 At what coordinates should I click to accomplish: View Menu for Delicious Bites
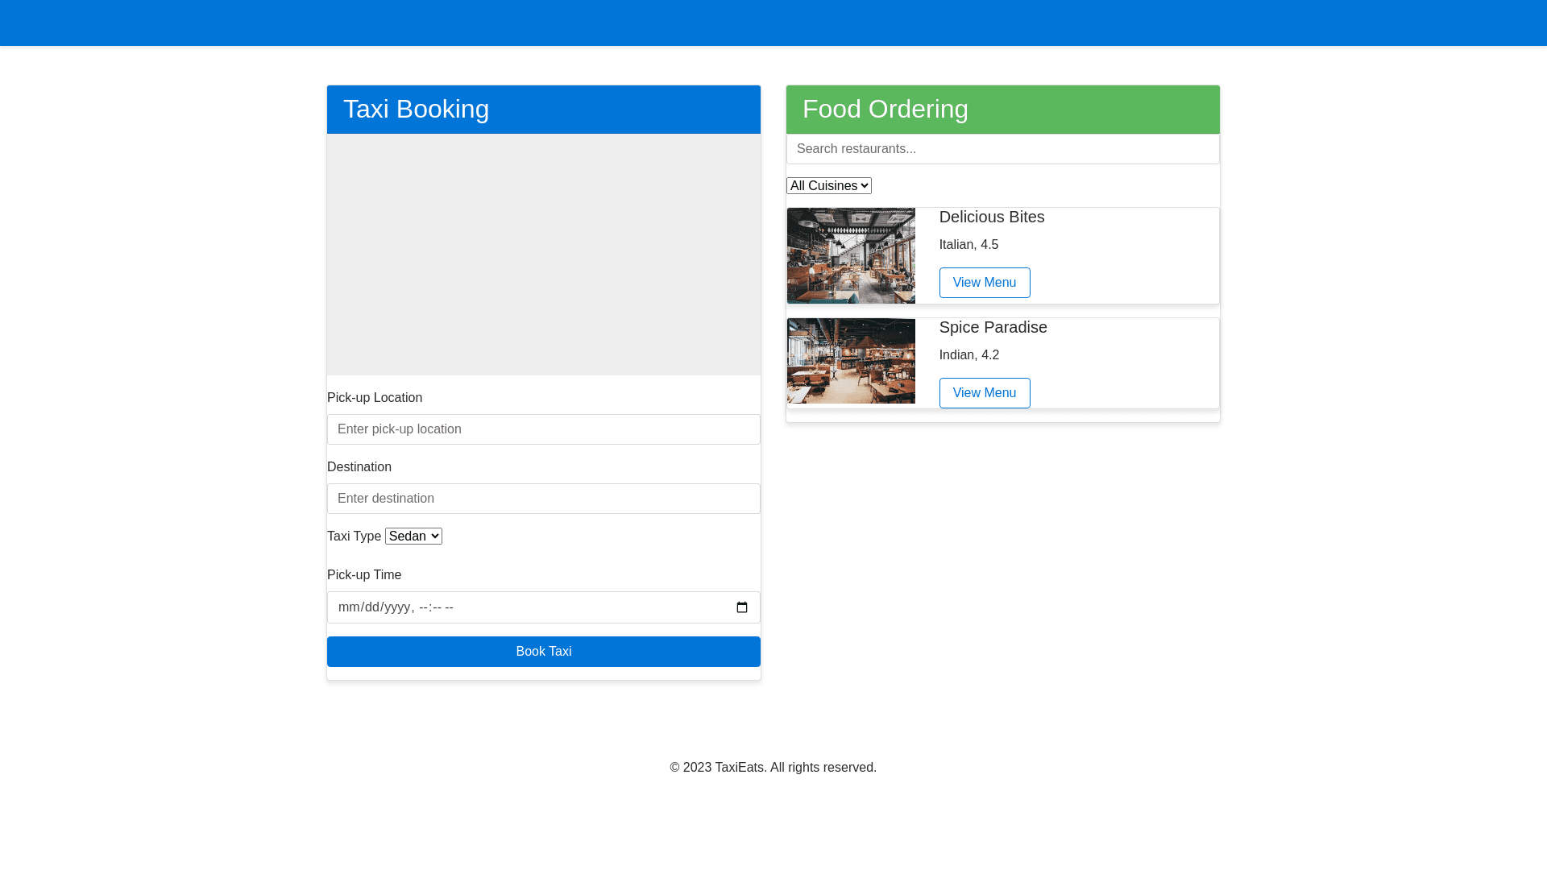click(984, 283)
